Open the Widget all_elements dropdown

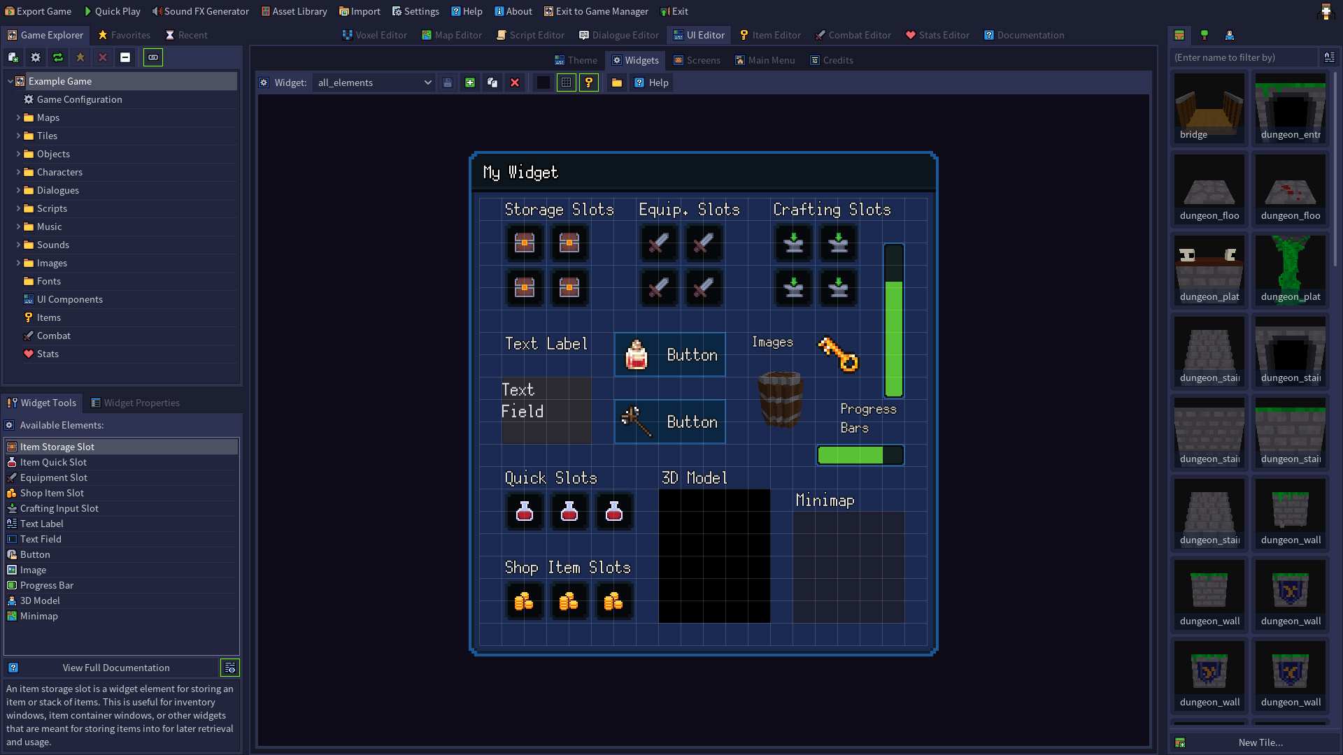pos(374,82)
